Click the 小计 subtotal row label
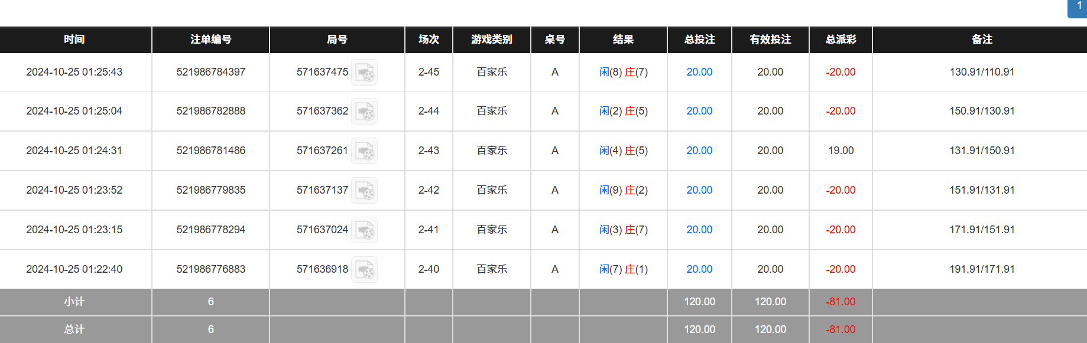Image resolution: width=1087 pixels, height=343 pixels. click(74, 302)
